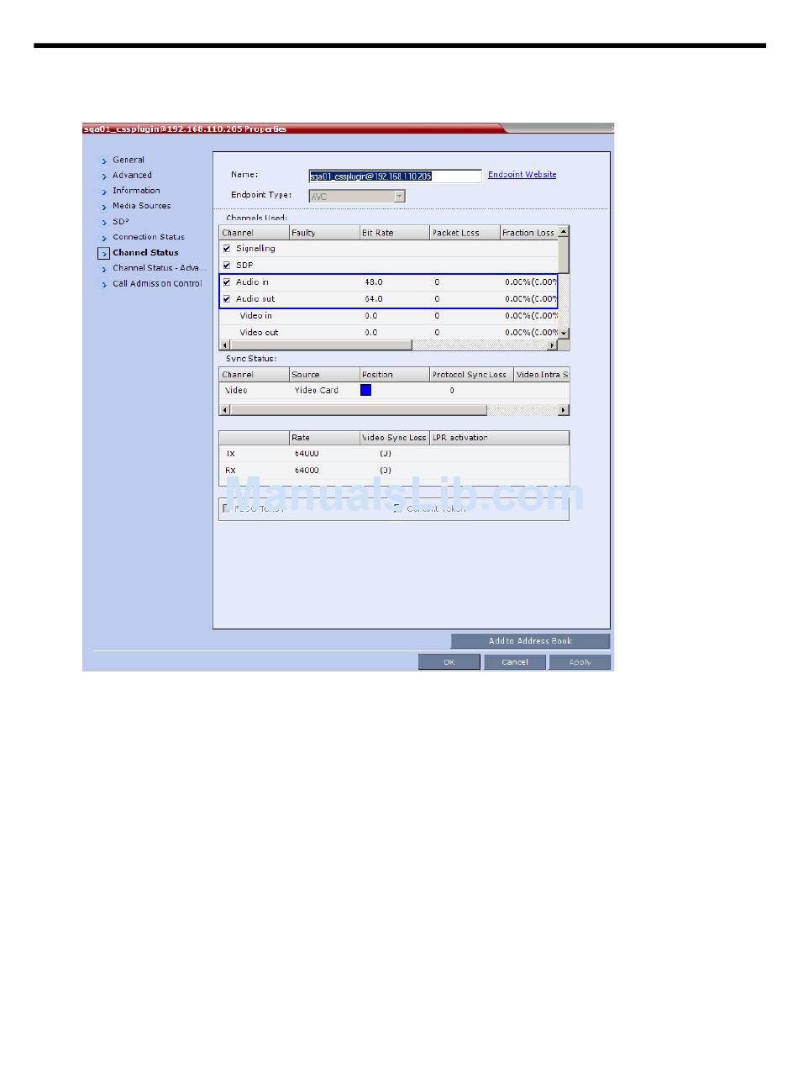This screenshot has height=1079, width=798.
Task: Click the Channels Used scroll-up arrow
Action: tap(564, 231)
